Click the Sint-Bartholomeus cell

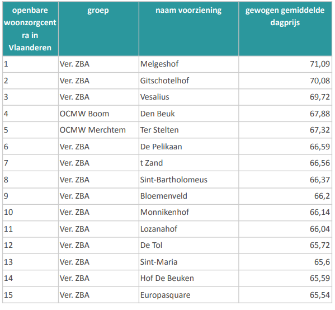[x=188, y=180]
